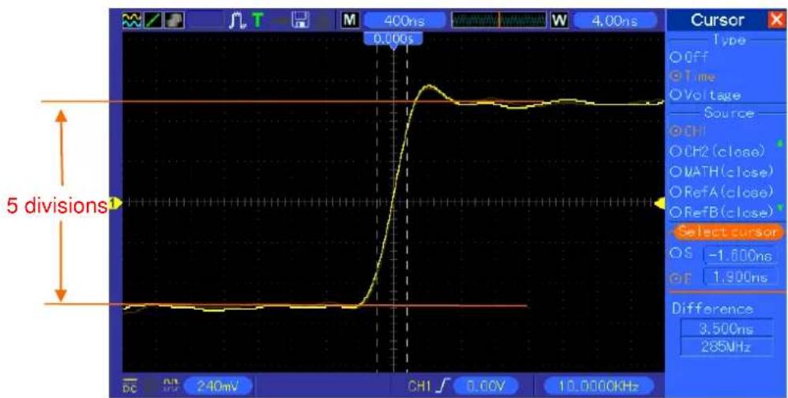The width and height of the screenshot is (788, 398).
Task: Click the yellow trigger level marker at right edge
Action: (659, 203)
